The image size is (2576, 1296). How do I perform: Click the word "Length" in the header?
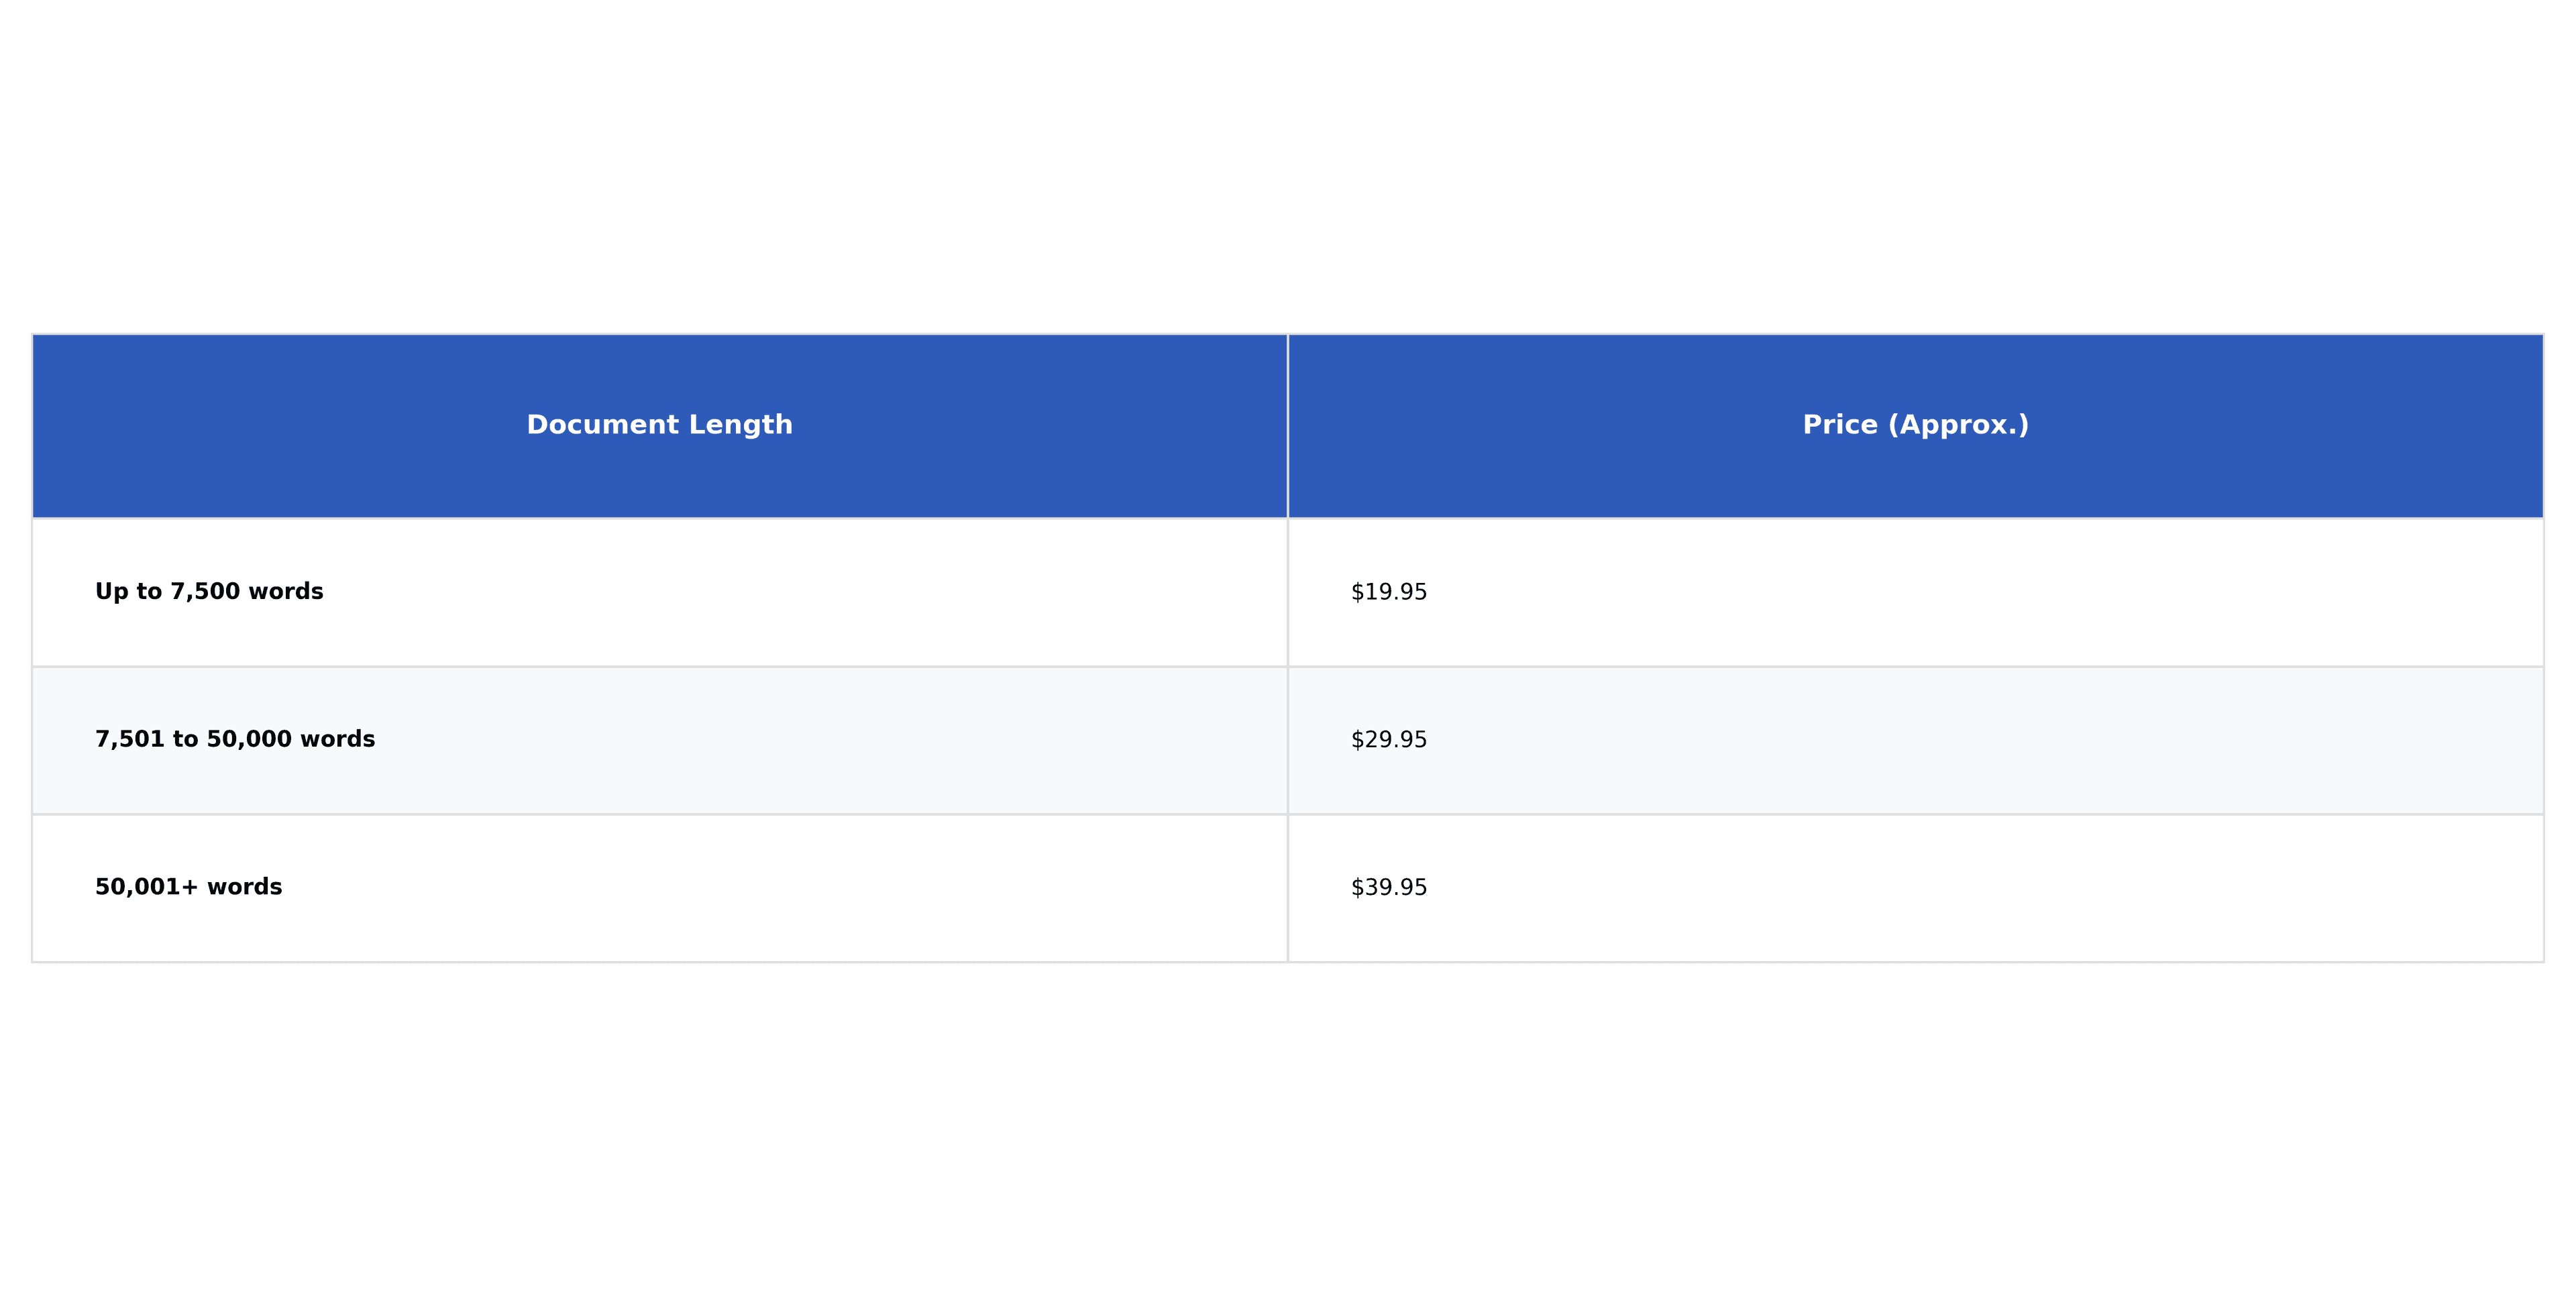pyautogui.click(x=741, y=425)
